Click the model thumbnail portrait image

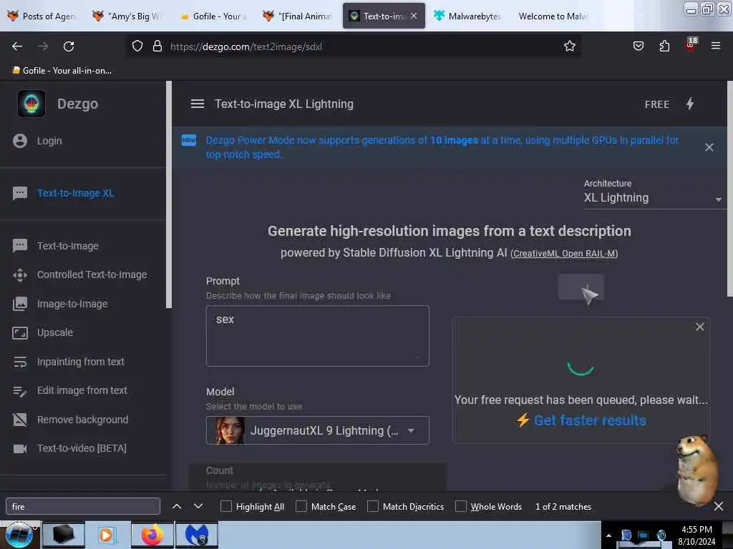coord(230,430)
